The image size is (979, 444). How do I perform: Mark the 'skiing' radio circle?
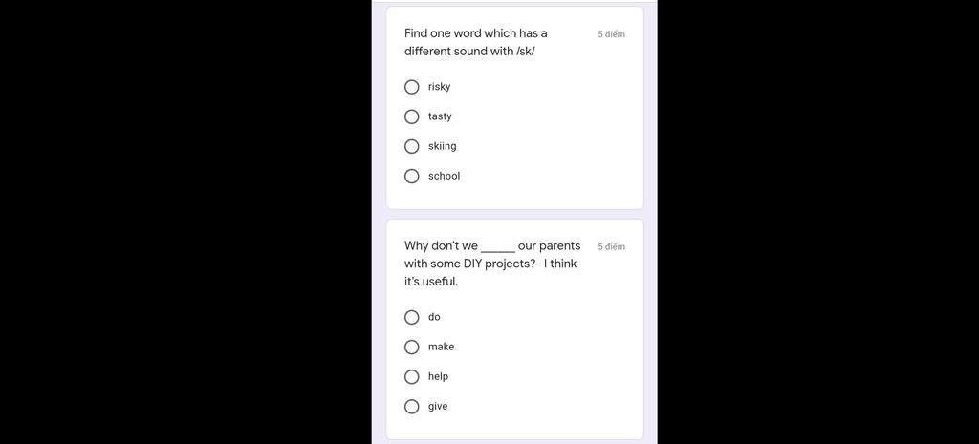[x=412, y=146]
